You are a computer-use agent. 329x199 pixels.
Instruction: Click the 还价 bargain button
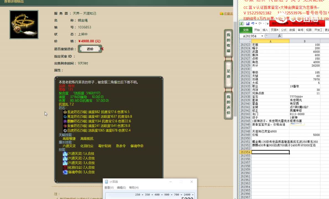click(x=90, y=49)
